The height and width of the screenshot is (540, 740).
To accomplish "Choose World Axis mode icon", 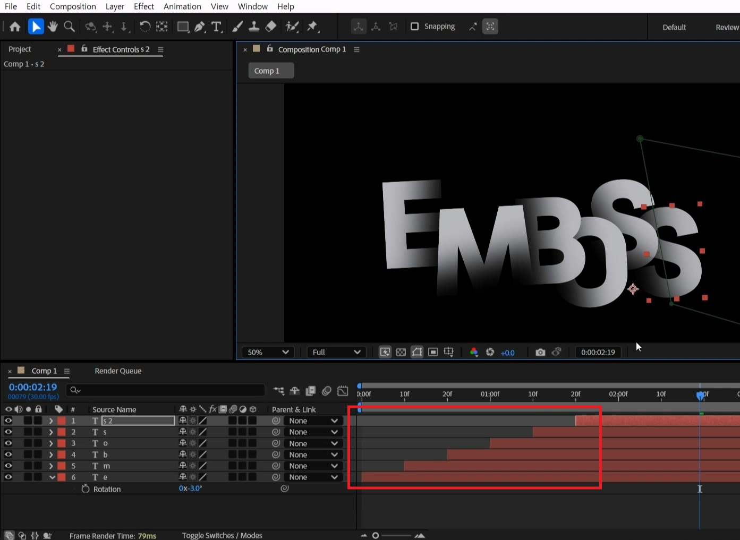I will click(376, 27).
